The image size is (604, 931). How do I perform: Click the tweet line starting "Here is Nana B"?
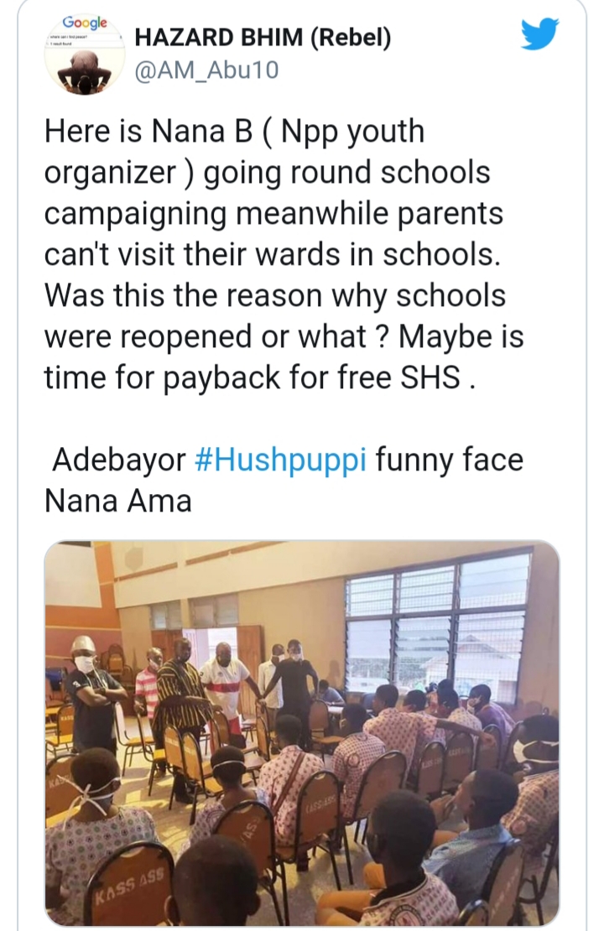click(234, 133)
